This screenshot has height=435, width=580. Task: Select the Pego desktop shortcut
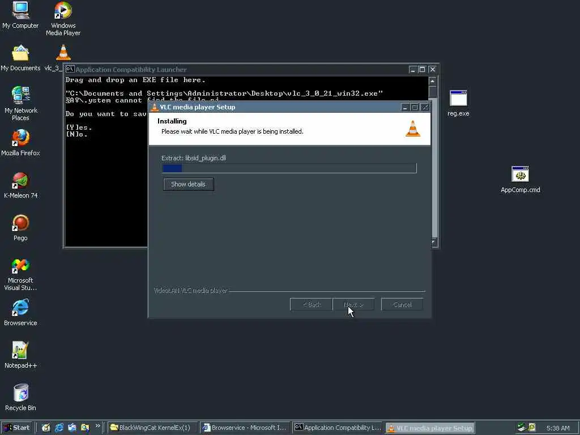coord(20,228)
